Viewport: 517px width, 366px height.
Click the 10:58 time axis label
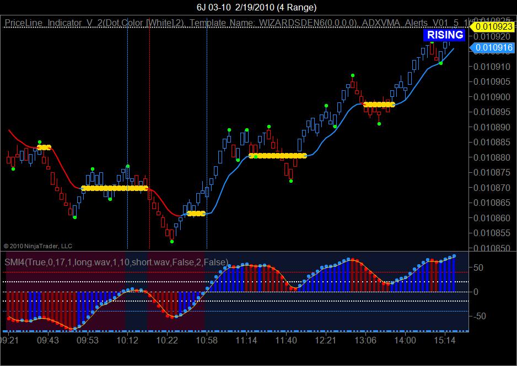click(207, 340)
